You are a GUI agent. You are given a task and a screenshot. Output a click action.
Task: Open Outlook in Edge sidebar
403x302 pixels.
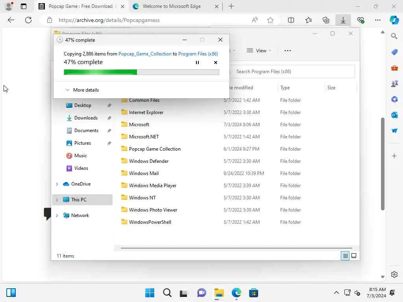[x=394, y=115]
